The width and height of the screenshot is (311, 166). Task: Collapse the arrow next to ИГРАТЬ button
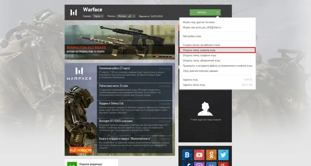218,12
